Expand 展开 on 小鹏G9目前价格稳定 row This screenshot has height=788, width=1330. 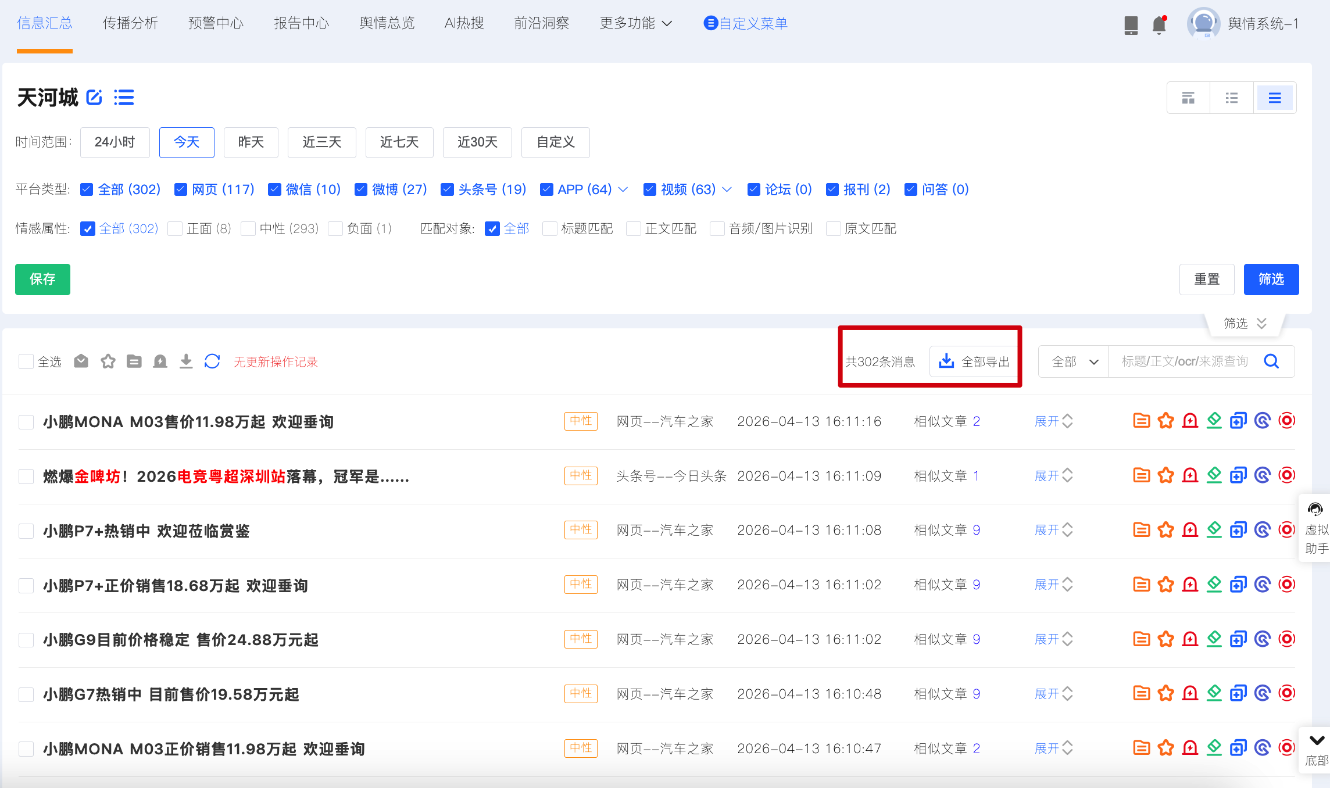pos(1053,639)
